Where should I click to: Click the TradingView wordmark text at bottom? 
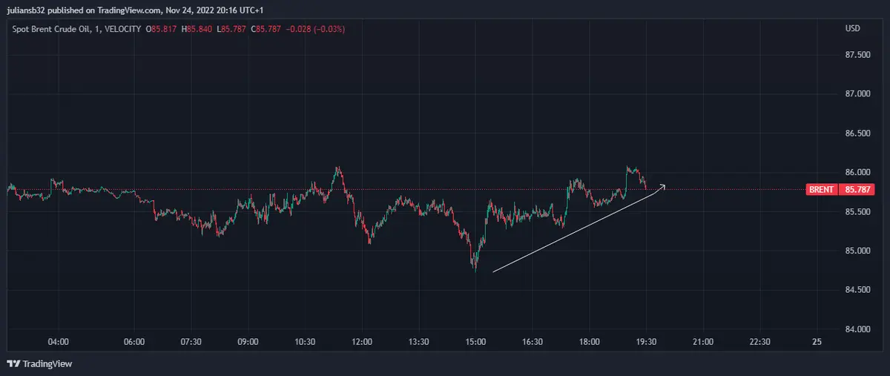(x=47, y=363)
